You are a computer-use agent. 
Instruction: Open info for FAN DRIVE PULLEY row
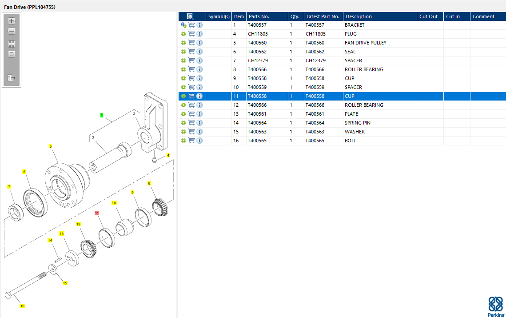tap(199, 43)
